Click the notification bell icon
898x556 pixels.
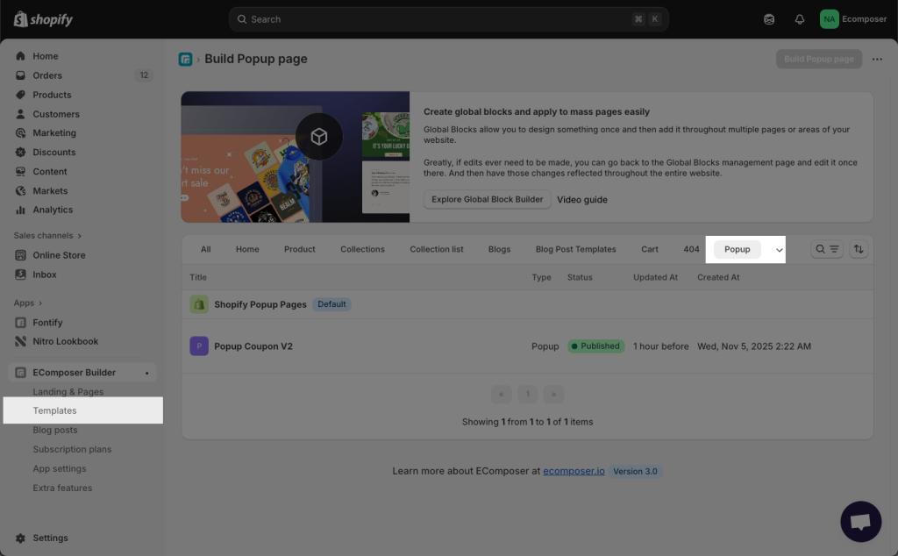(799, 19)
